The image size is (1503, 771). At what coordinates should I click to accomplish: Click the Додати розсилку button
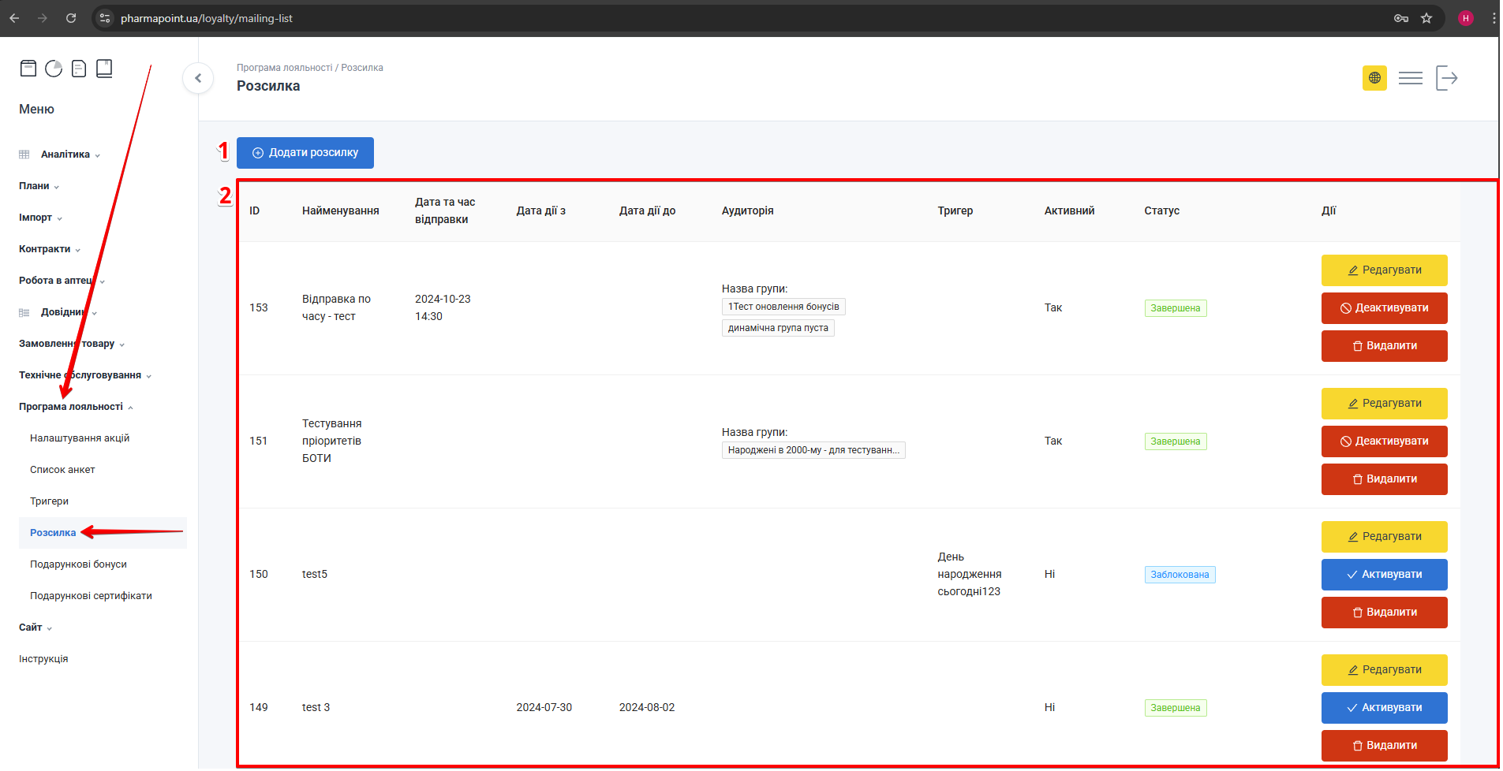pyautogui.click(x=305, y=153)
